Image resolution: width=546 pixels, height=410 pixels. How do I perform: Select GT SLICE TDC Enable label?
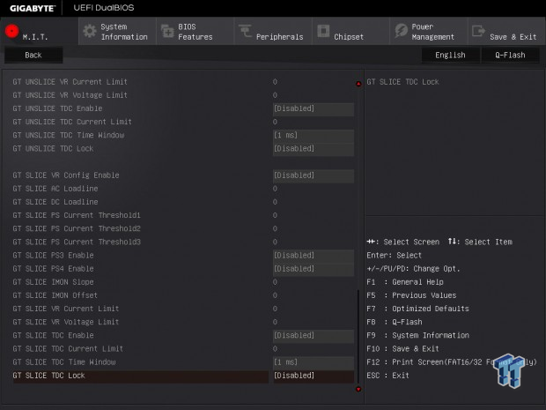[x=53, y=335]
